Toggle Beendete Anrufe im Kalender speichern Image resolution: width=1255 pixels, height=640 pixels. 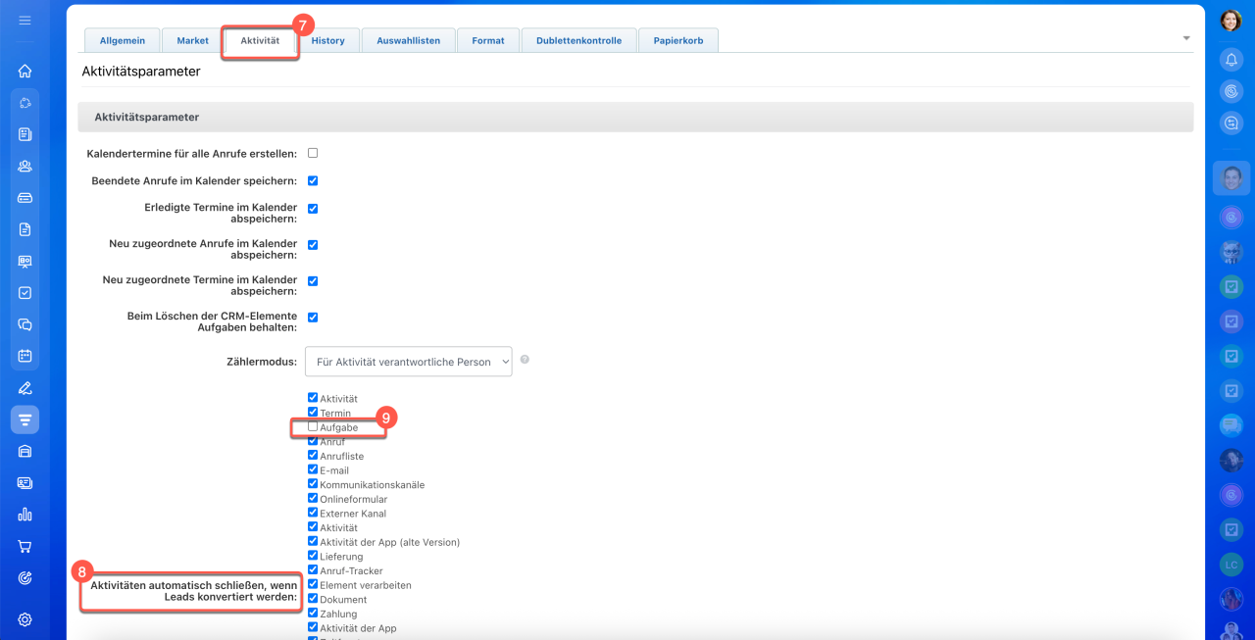[313, 180]
